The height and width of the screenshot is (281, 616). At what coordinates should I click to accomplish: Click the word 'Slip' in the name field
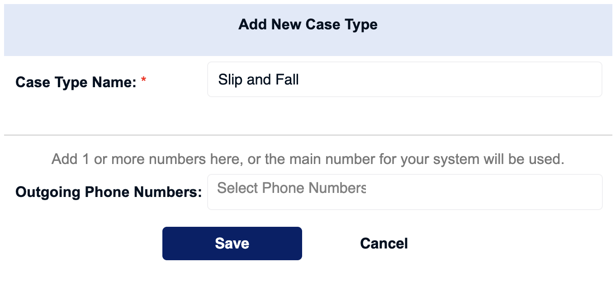point(230,80)
